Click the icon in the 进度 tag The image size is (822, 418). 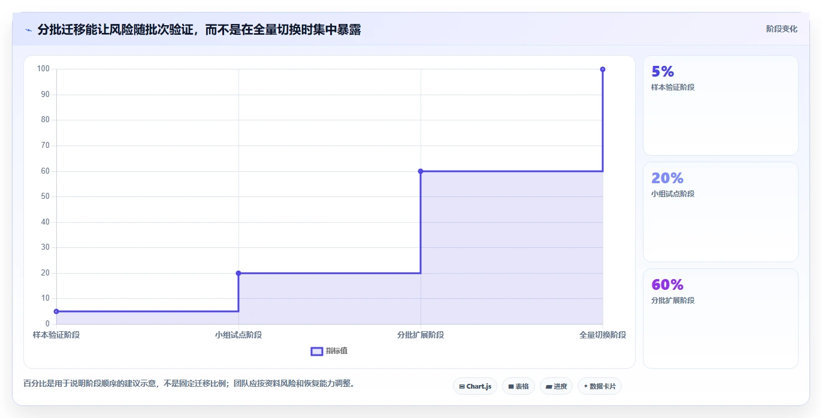(549, 387)
